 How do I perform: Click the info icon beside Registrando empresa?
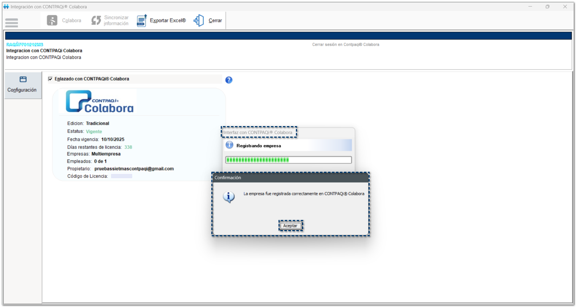229,145
